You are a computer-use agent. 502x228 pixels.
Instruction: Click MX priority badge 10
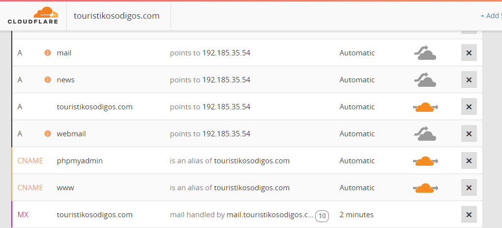tap(322, 216)
